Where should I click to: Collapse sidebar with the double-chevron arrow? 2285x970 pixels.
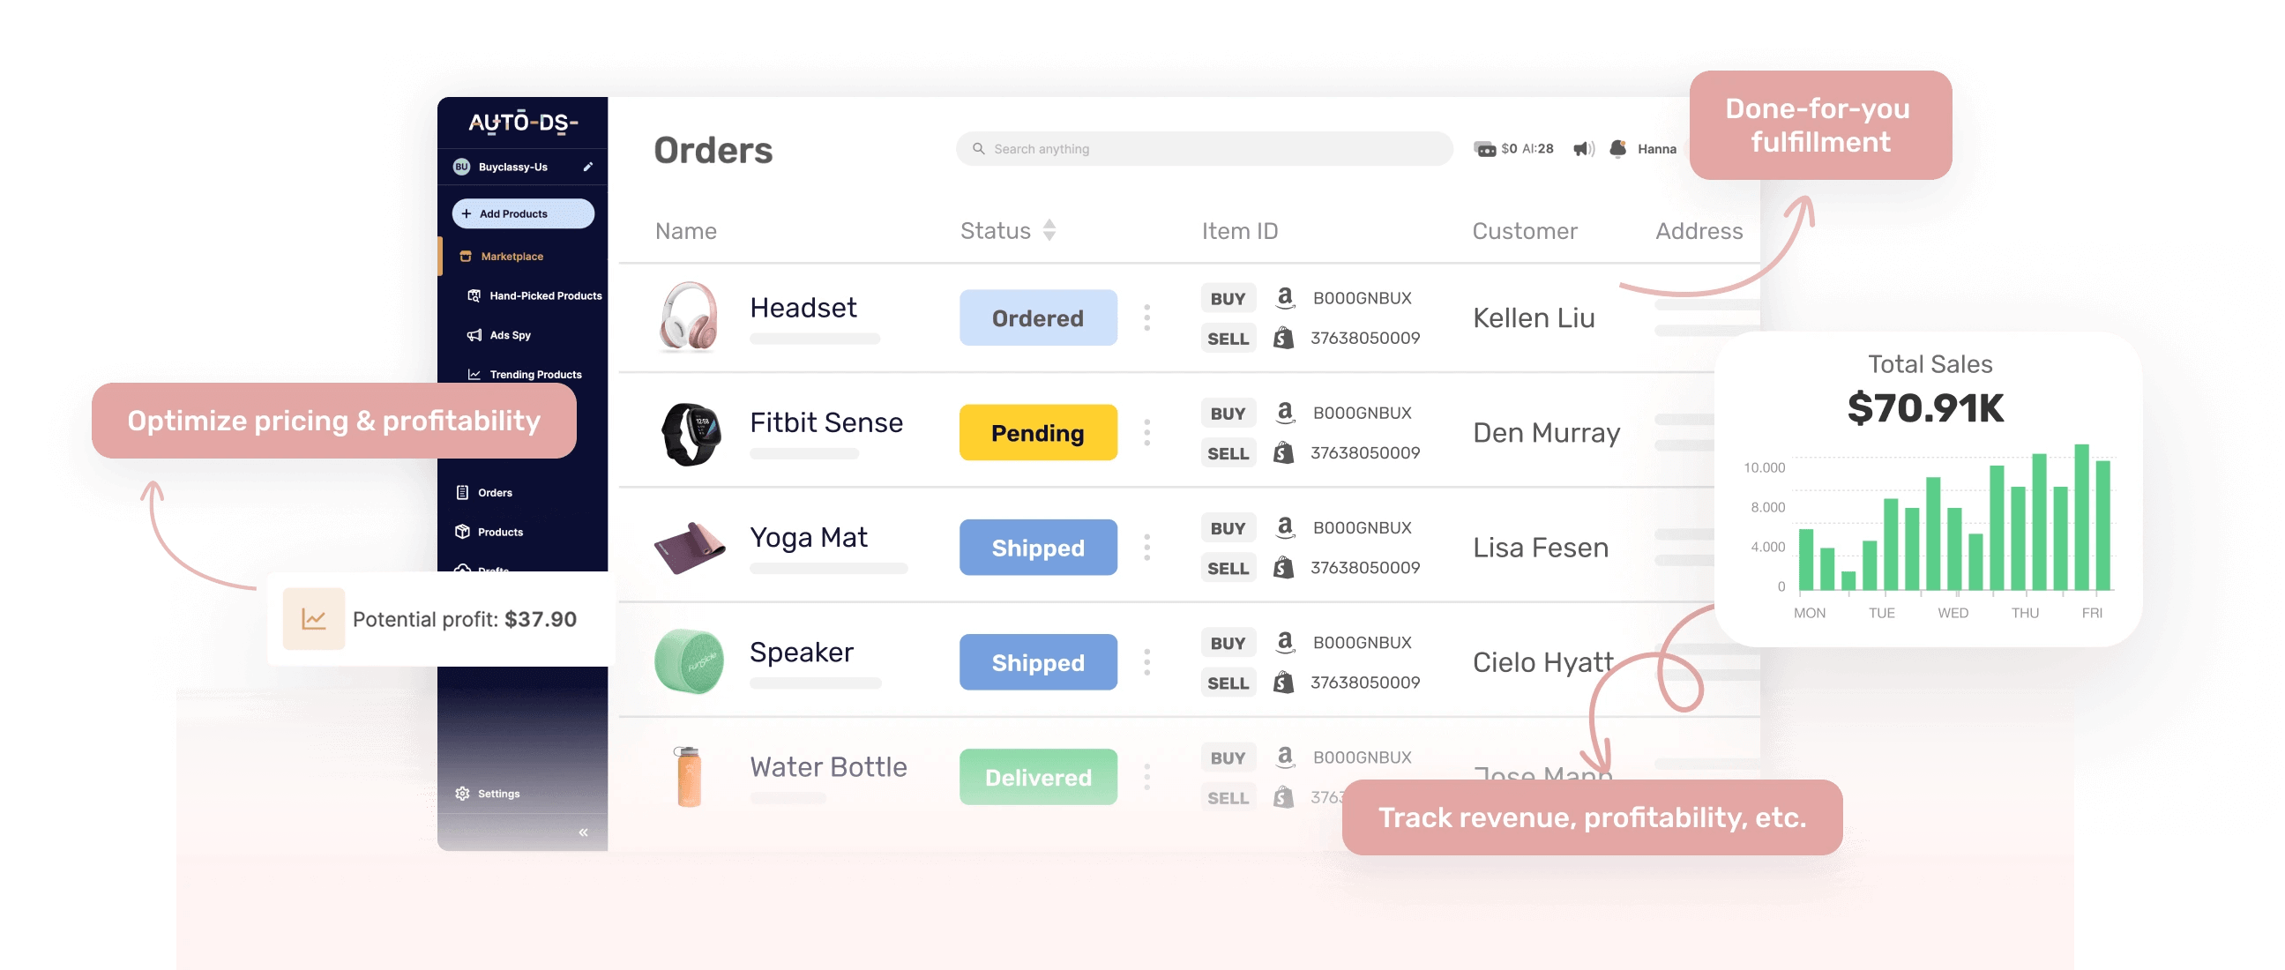583,832
